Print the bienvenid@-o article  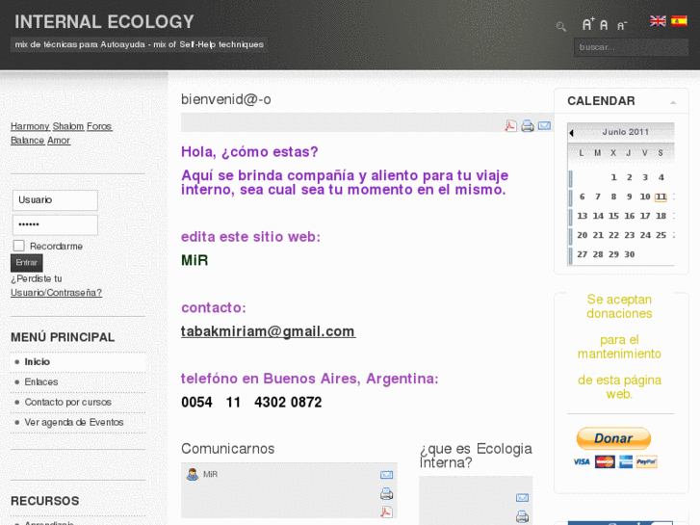[x=528, y=126]
